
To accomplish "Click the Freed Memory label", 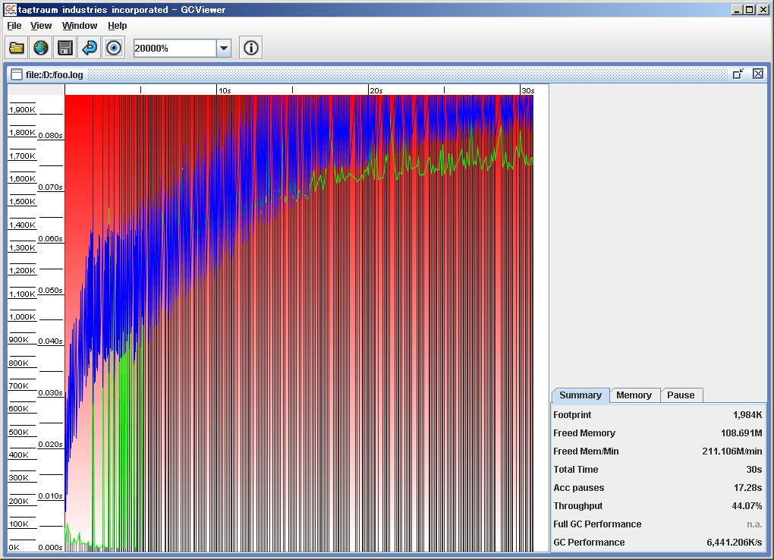I will click(584, 433).
